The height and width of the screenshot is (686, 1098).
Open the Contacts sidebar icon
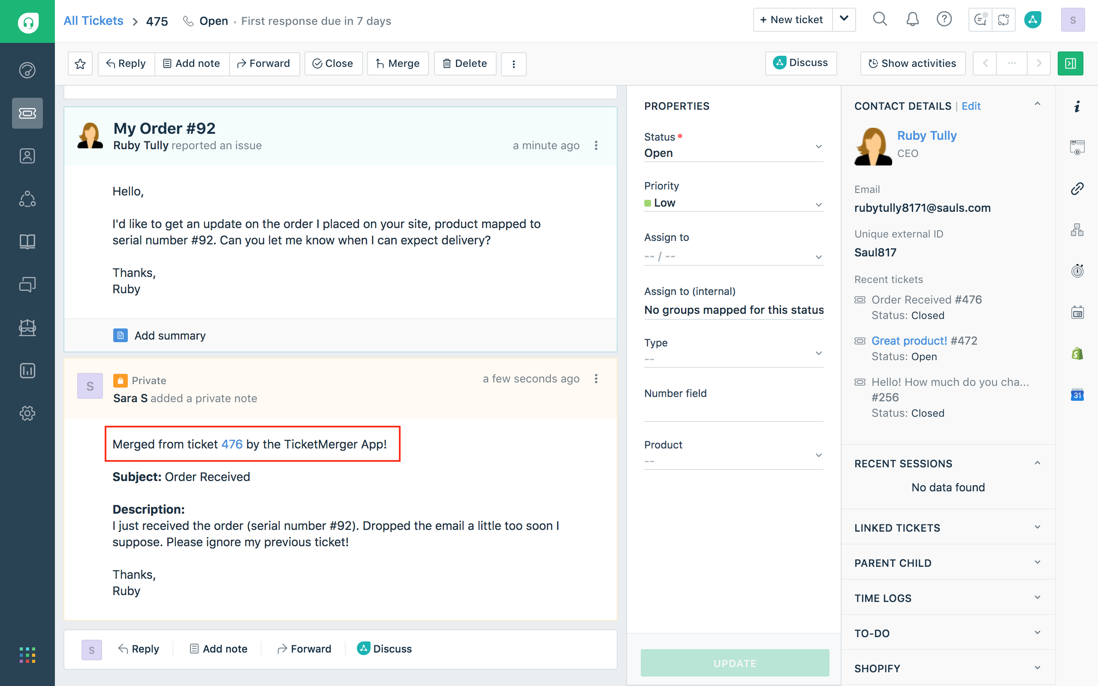(x=27, y=156)
